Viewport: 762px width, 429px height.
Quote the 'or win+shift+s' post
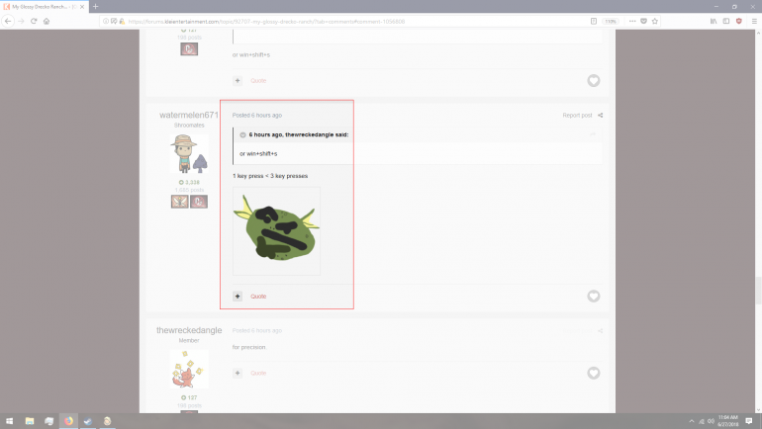[x=258, y=80]
